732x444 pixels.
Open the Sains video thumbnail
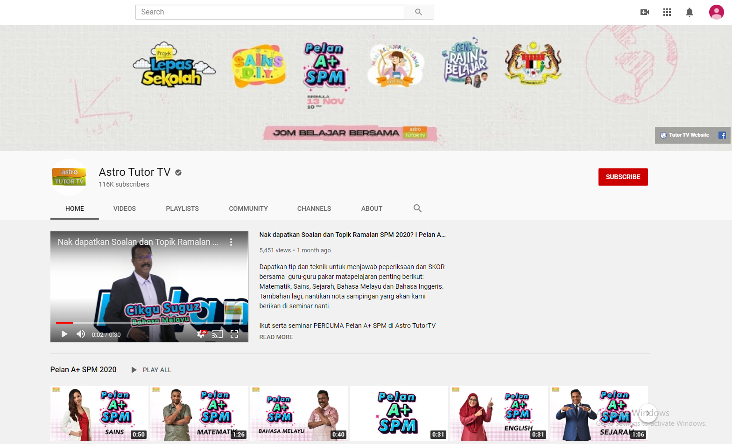pyautogui.click(x=99, y=413)
